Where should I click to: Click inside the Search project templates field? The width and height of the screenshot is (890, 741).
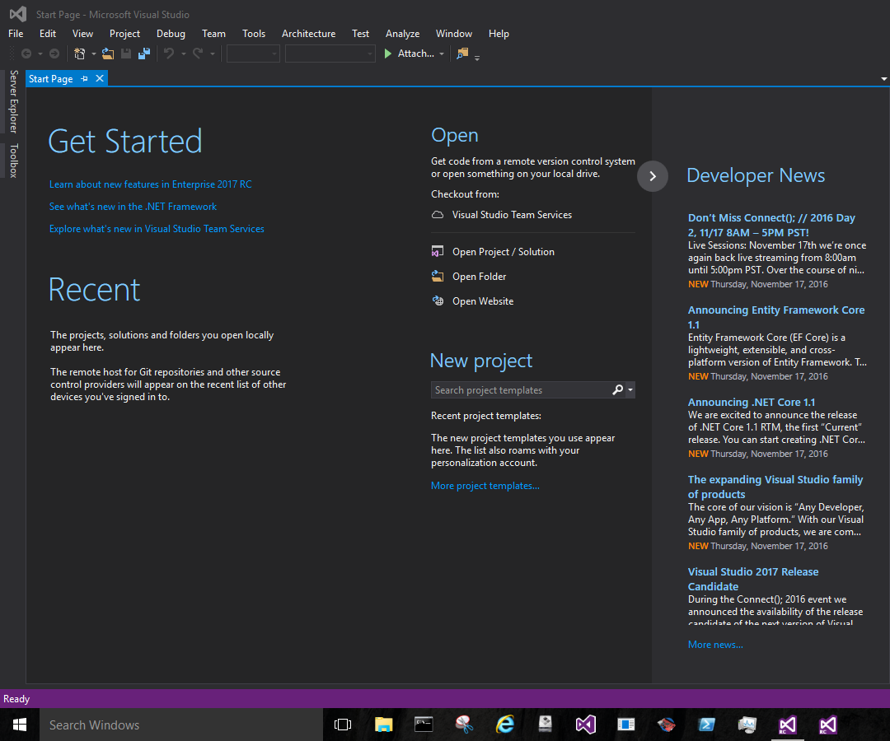pyautogui.click(x=519, y=389)
